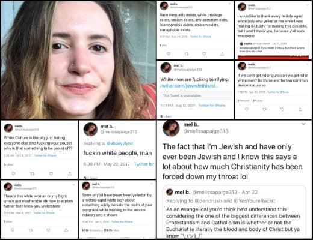This screenshot has height=240, width=313.
Task: Share the tweet about getting rid of guns
Action: pyautogui.click(x=300, y=109)
